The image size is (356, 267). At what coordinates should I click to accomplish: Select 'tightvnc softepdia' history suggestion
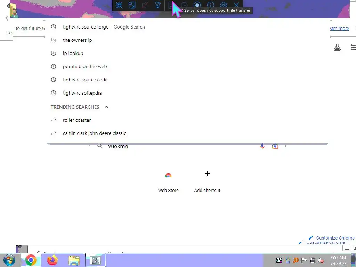pos(187,93)
